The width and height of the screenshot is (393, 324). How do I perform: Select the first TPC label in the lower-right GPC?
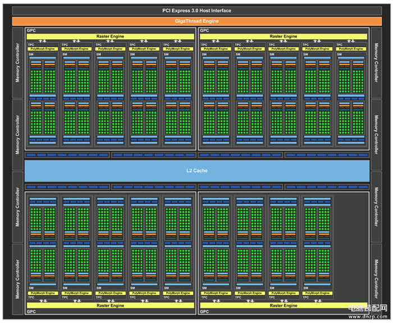point(204,297)
